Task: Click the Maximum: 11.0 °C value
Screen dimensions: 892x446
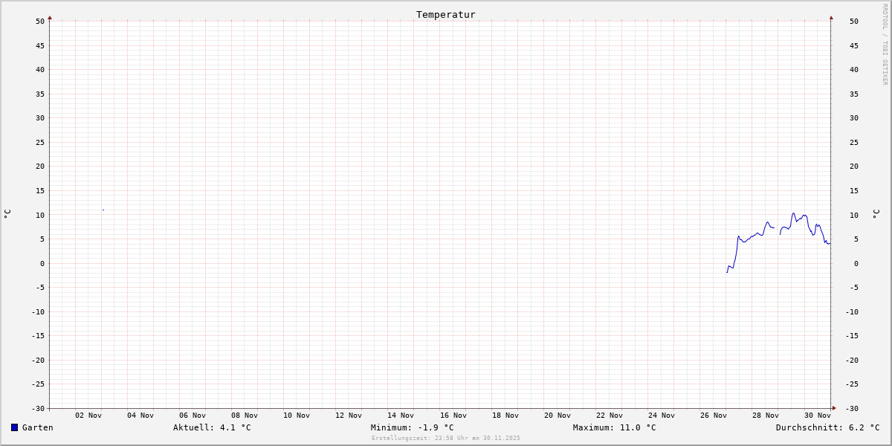Action: tap(614, 427)
